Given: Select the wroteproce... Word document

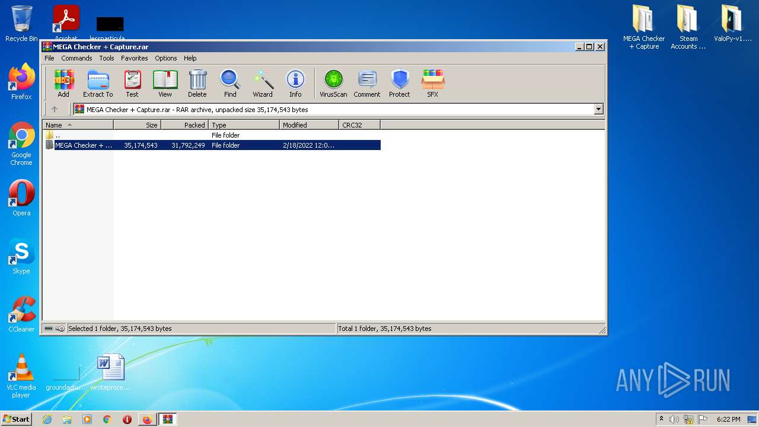Looking at the screenshot, I should tap(110, 372).
